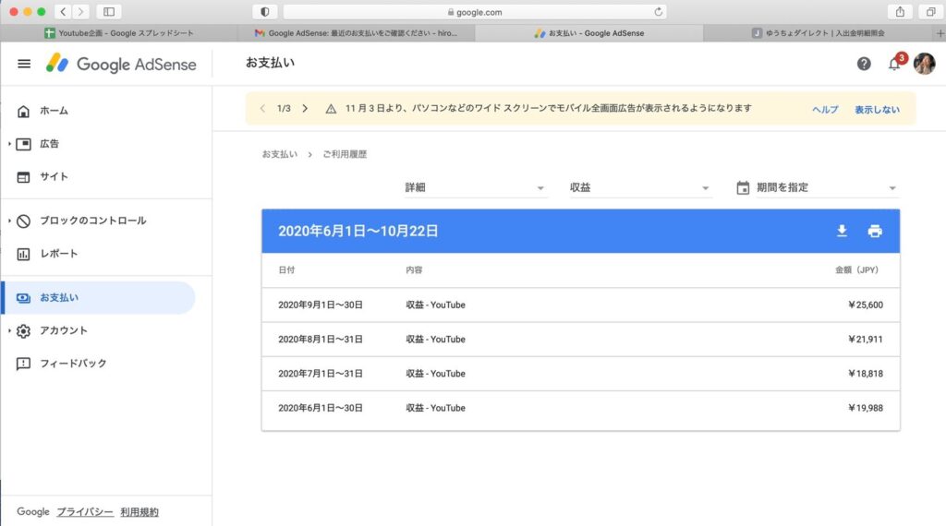Click the ¥25,600 amount

[865, 305]
